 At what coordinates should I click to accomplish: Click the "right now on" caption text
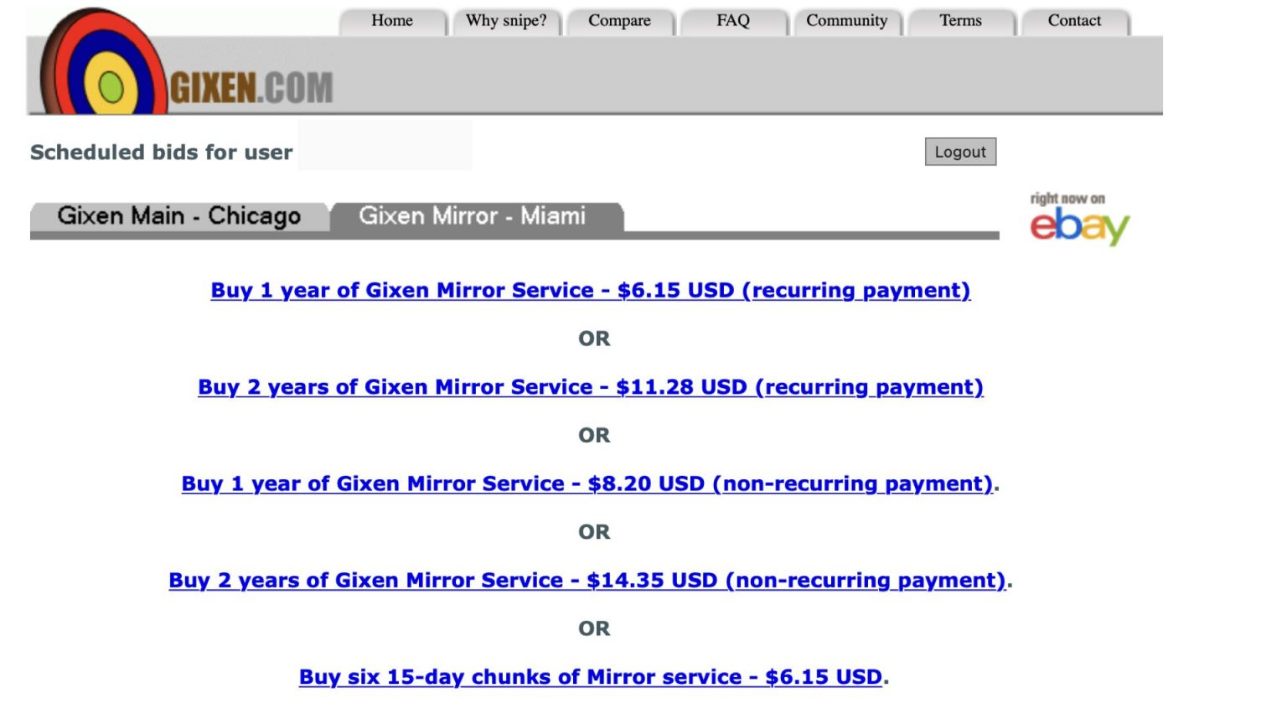point(1067,199)
